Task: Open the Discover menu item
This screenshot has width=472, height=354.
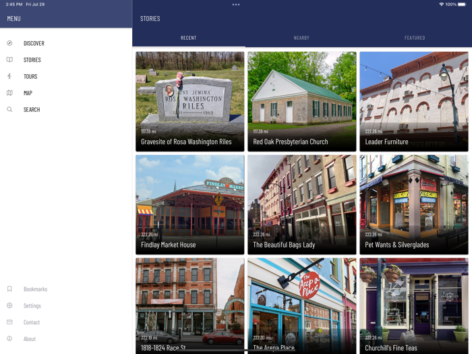Action: pos(66,43)
